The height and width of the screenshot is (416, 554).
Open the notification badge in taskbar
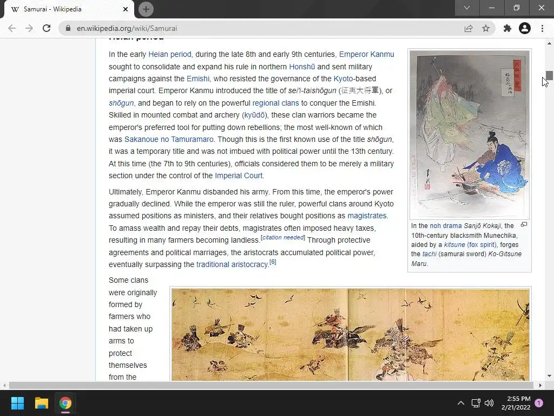click(539, 403)
